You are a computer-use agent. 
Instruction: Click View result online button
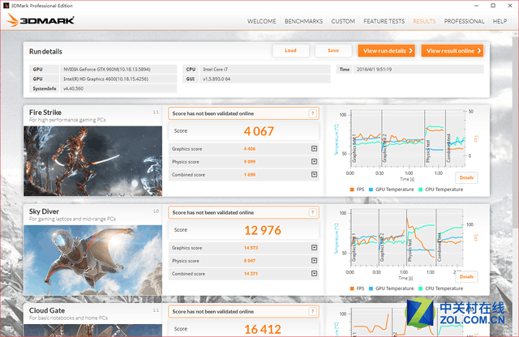pos(453,50)
